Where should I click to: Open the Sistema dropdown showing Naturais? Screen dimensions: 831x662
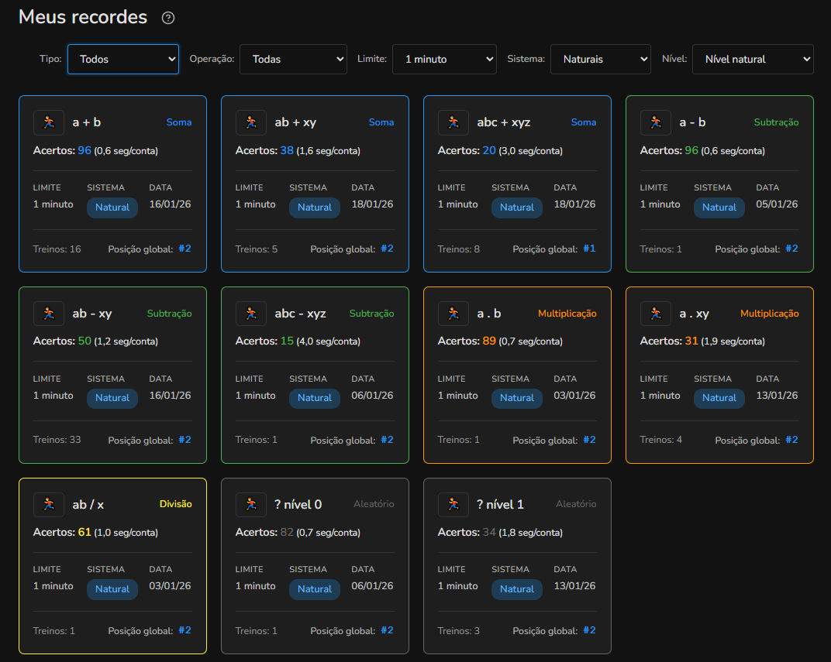pos(600,59)
